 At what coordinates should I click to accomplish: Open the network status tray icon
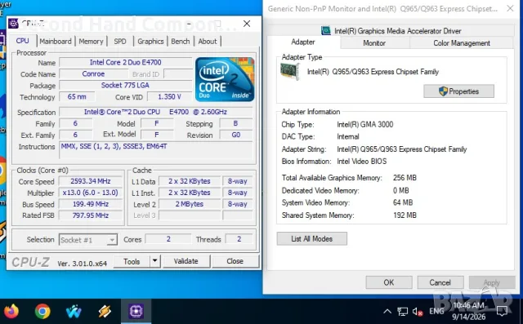coord(403,312)
